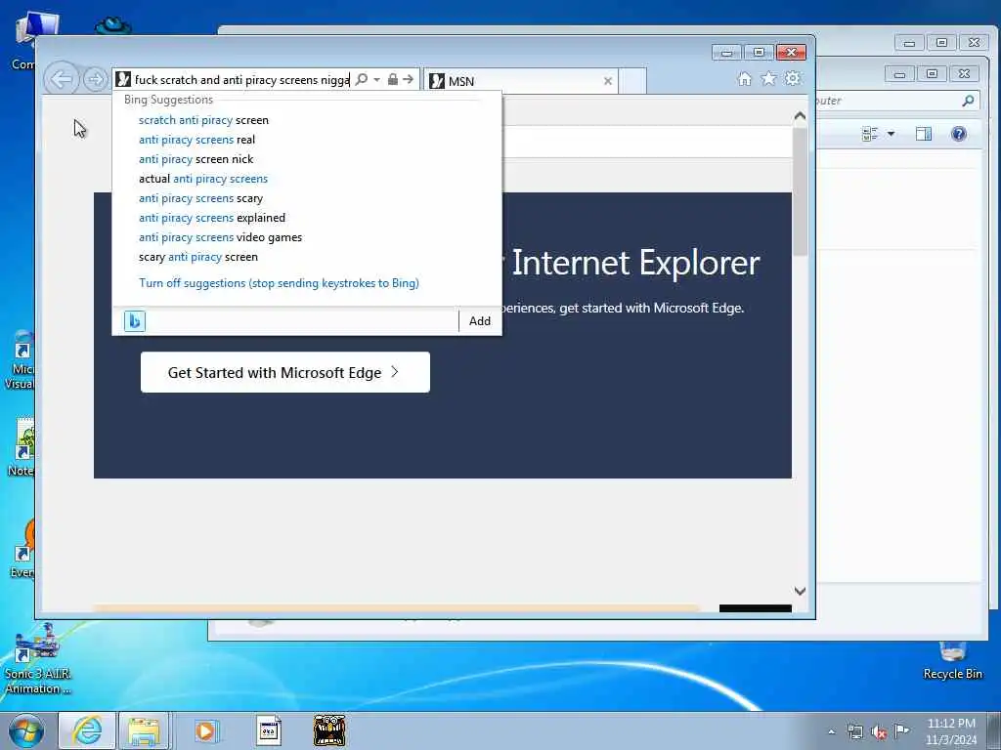Click the script document taskbar icon
Image resolution: width=1001 pixels, height=750 pixels.
pyautogui.click(x=268, y=730)
